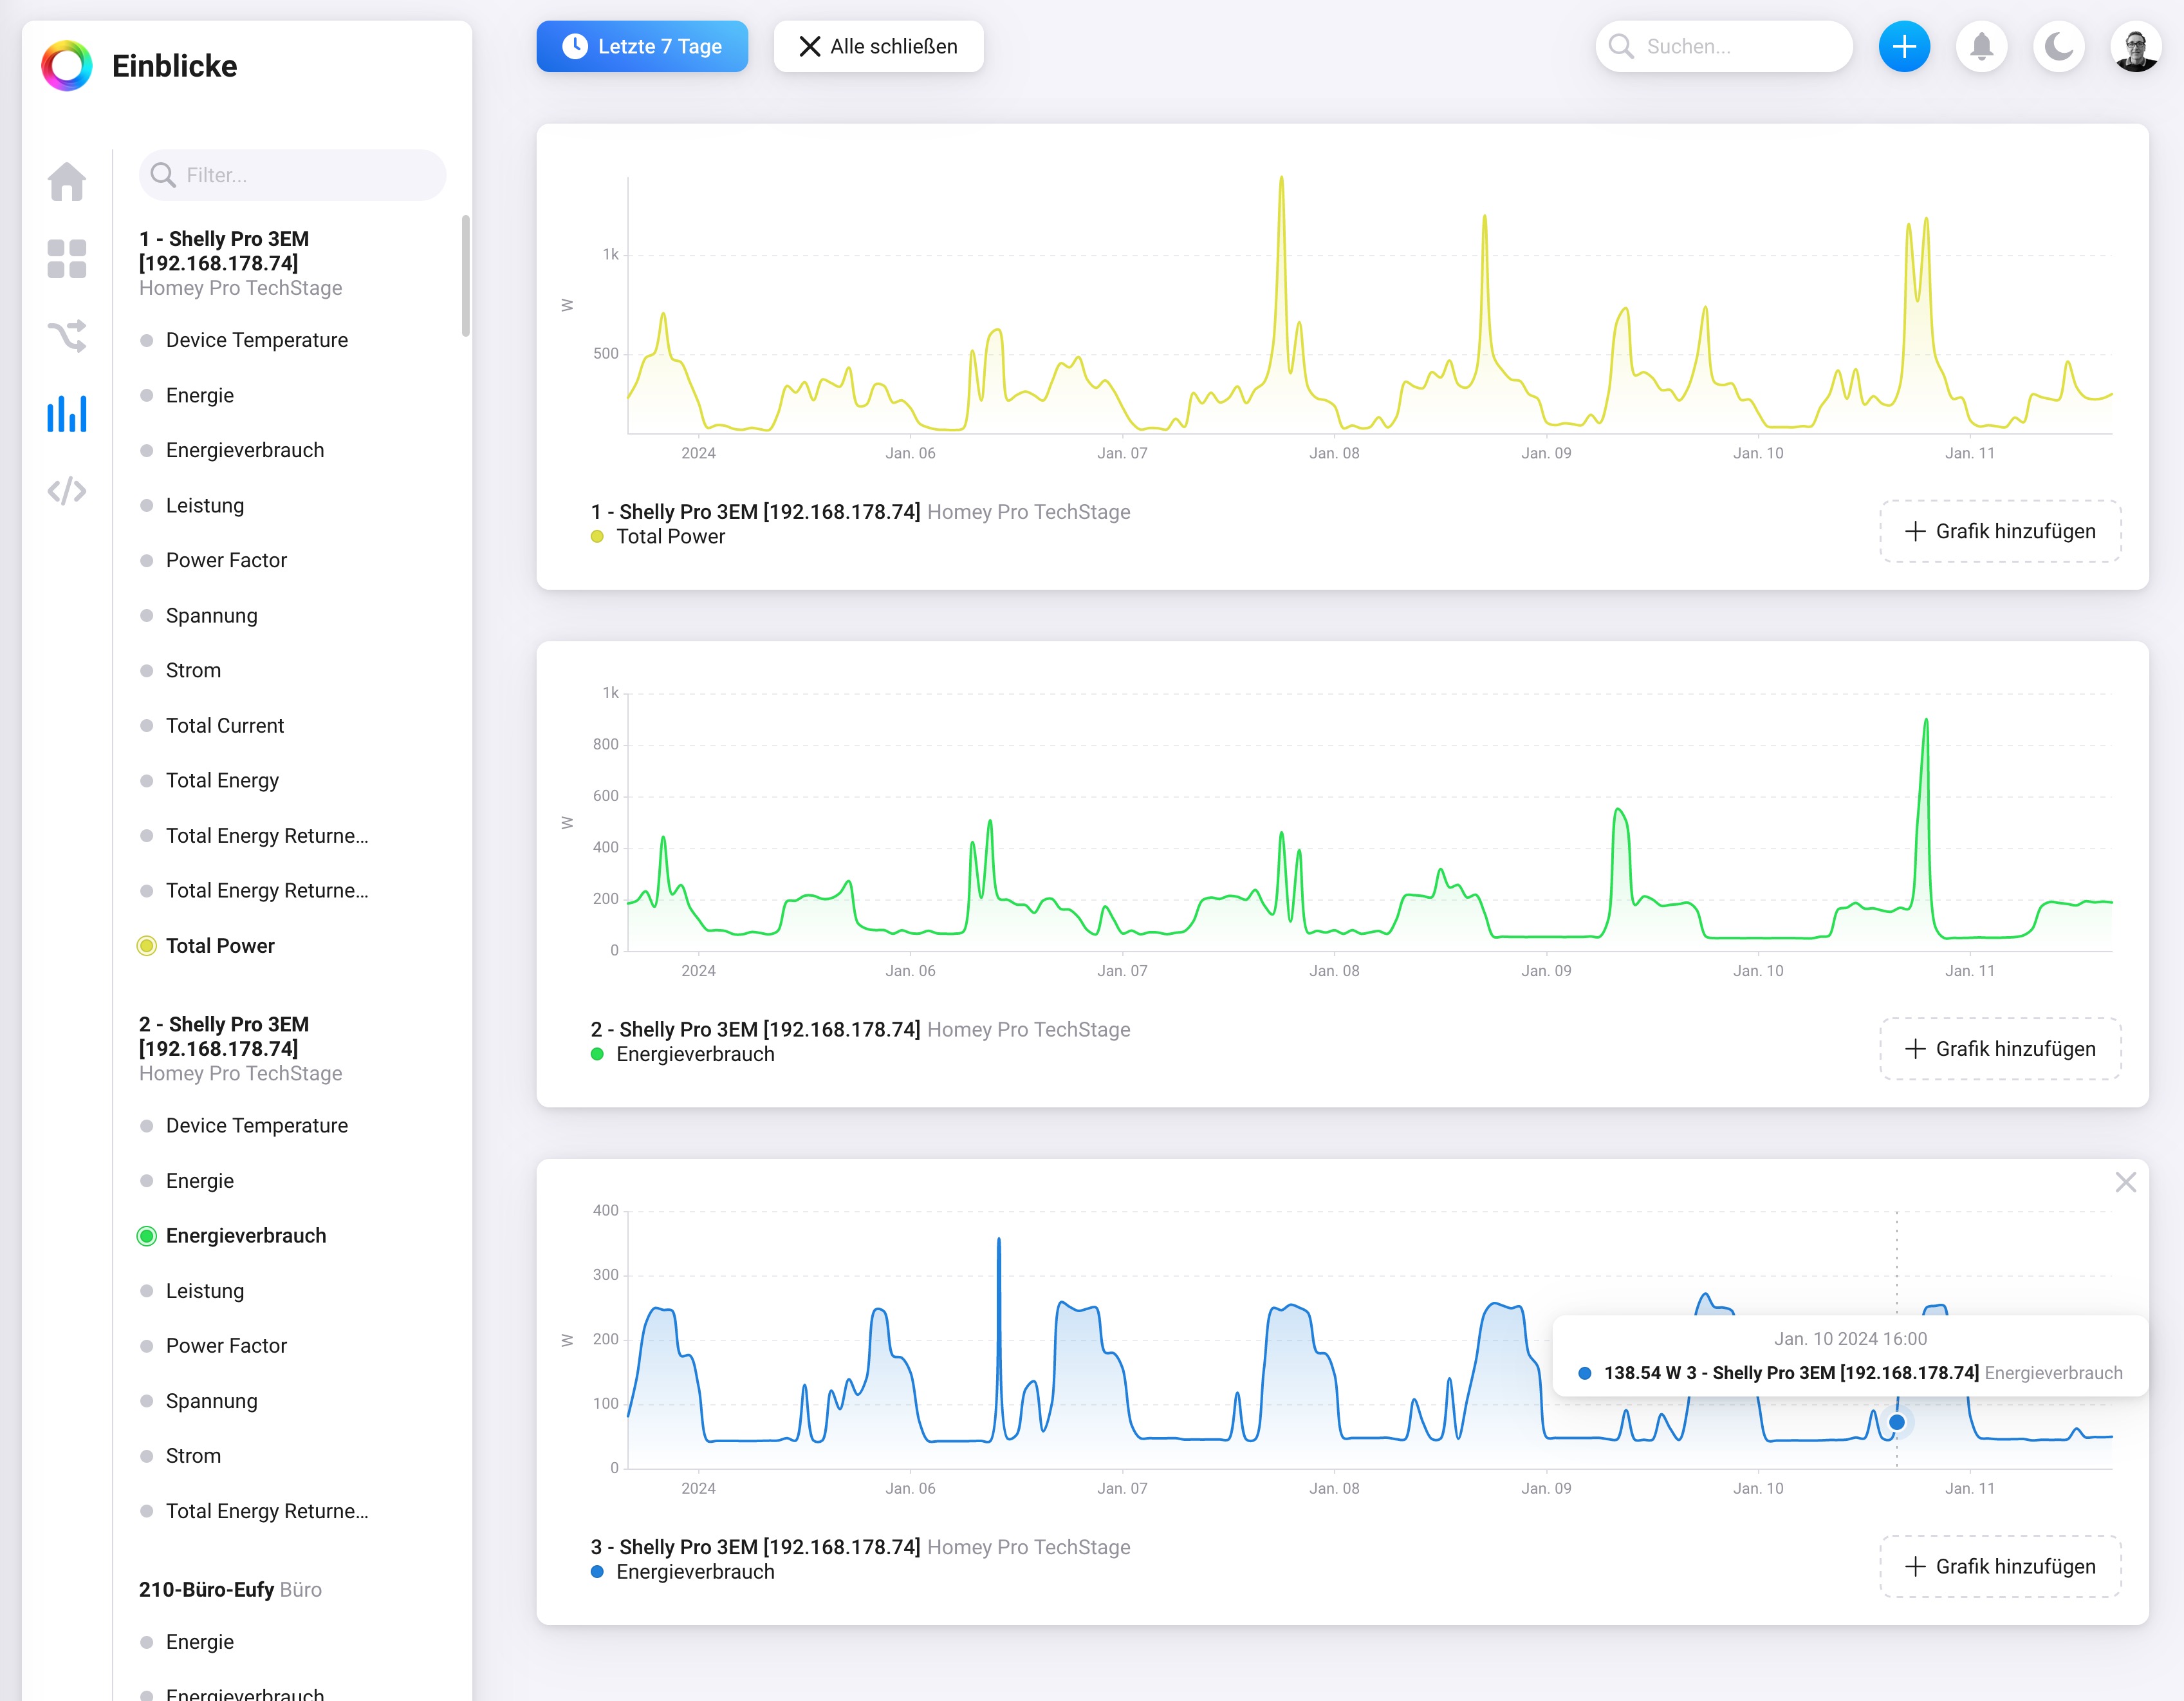Enable Device Temperature under 1 - Shelly Pro
Viewport: 2184px width, 1701px height.
click(x=256, y=340)
